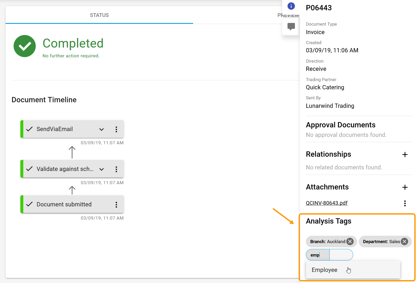The width and height of the screenshot is (418, 283).
Task: Add a new attachment with plus icon
Action: click(405, 187)
